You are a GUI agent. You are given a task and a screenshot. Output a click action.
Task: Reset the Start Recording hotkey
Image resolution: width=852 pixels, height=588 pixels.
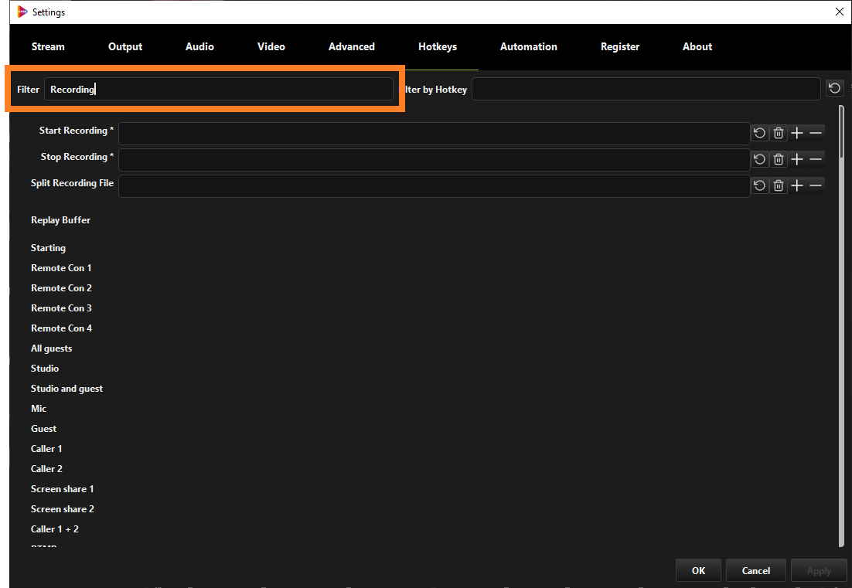760,133
